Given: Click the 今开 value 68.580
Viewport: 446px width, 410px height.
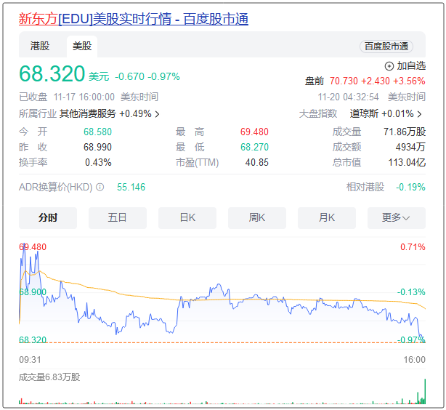Looking at the screenshot, I should point(97,132).
